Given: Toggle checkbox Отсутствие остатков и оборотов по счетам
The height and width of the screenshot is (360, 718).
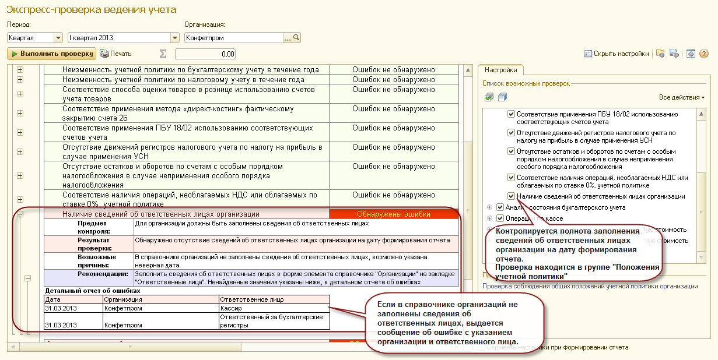Looking at the screenshot, I should 512,151.
